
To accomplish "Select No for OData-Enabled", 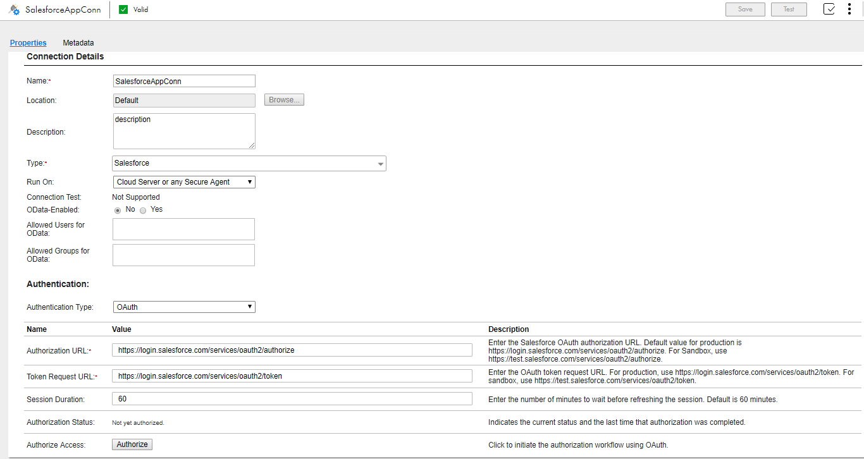I will (x=118, y=210).
